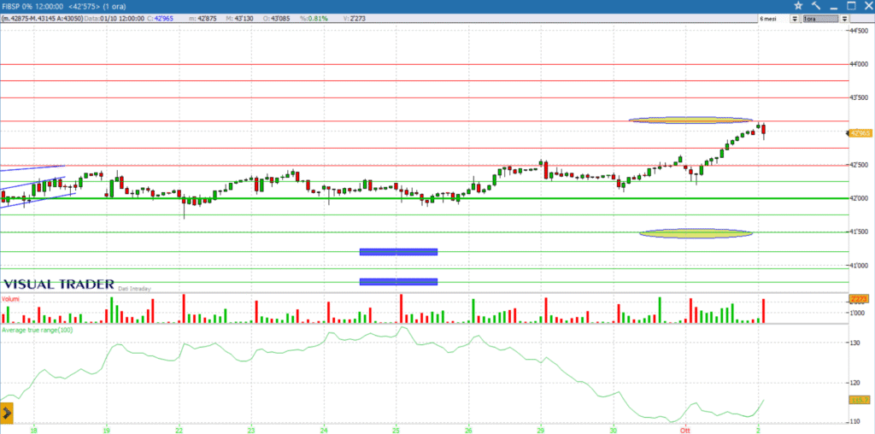Click the orange volume value tag 2'273
The height and width of the screenshot is (434, 875).
point(858,299)
